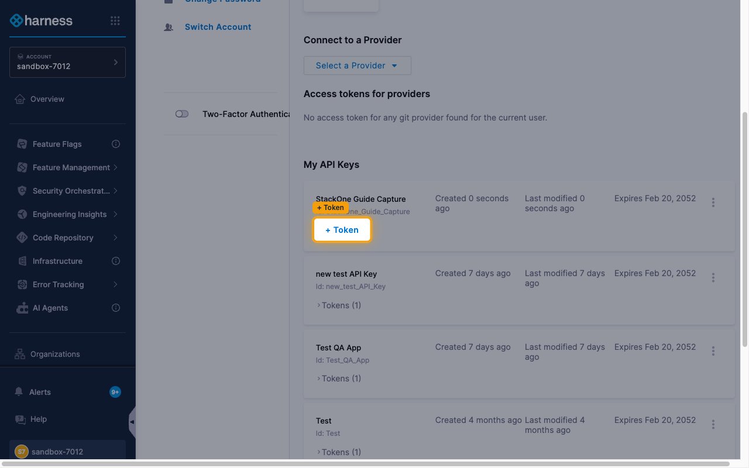This screenshot has width=749, height=468.
Task: Click the Feature Flags icon
Action: point(22,144)
